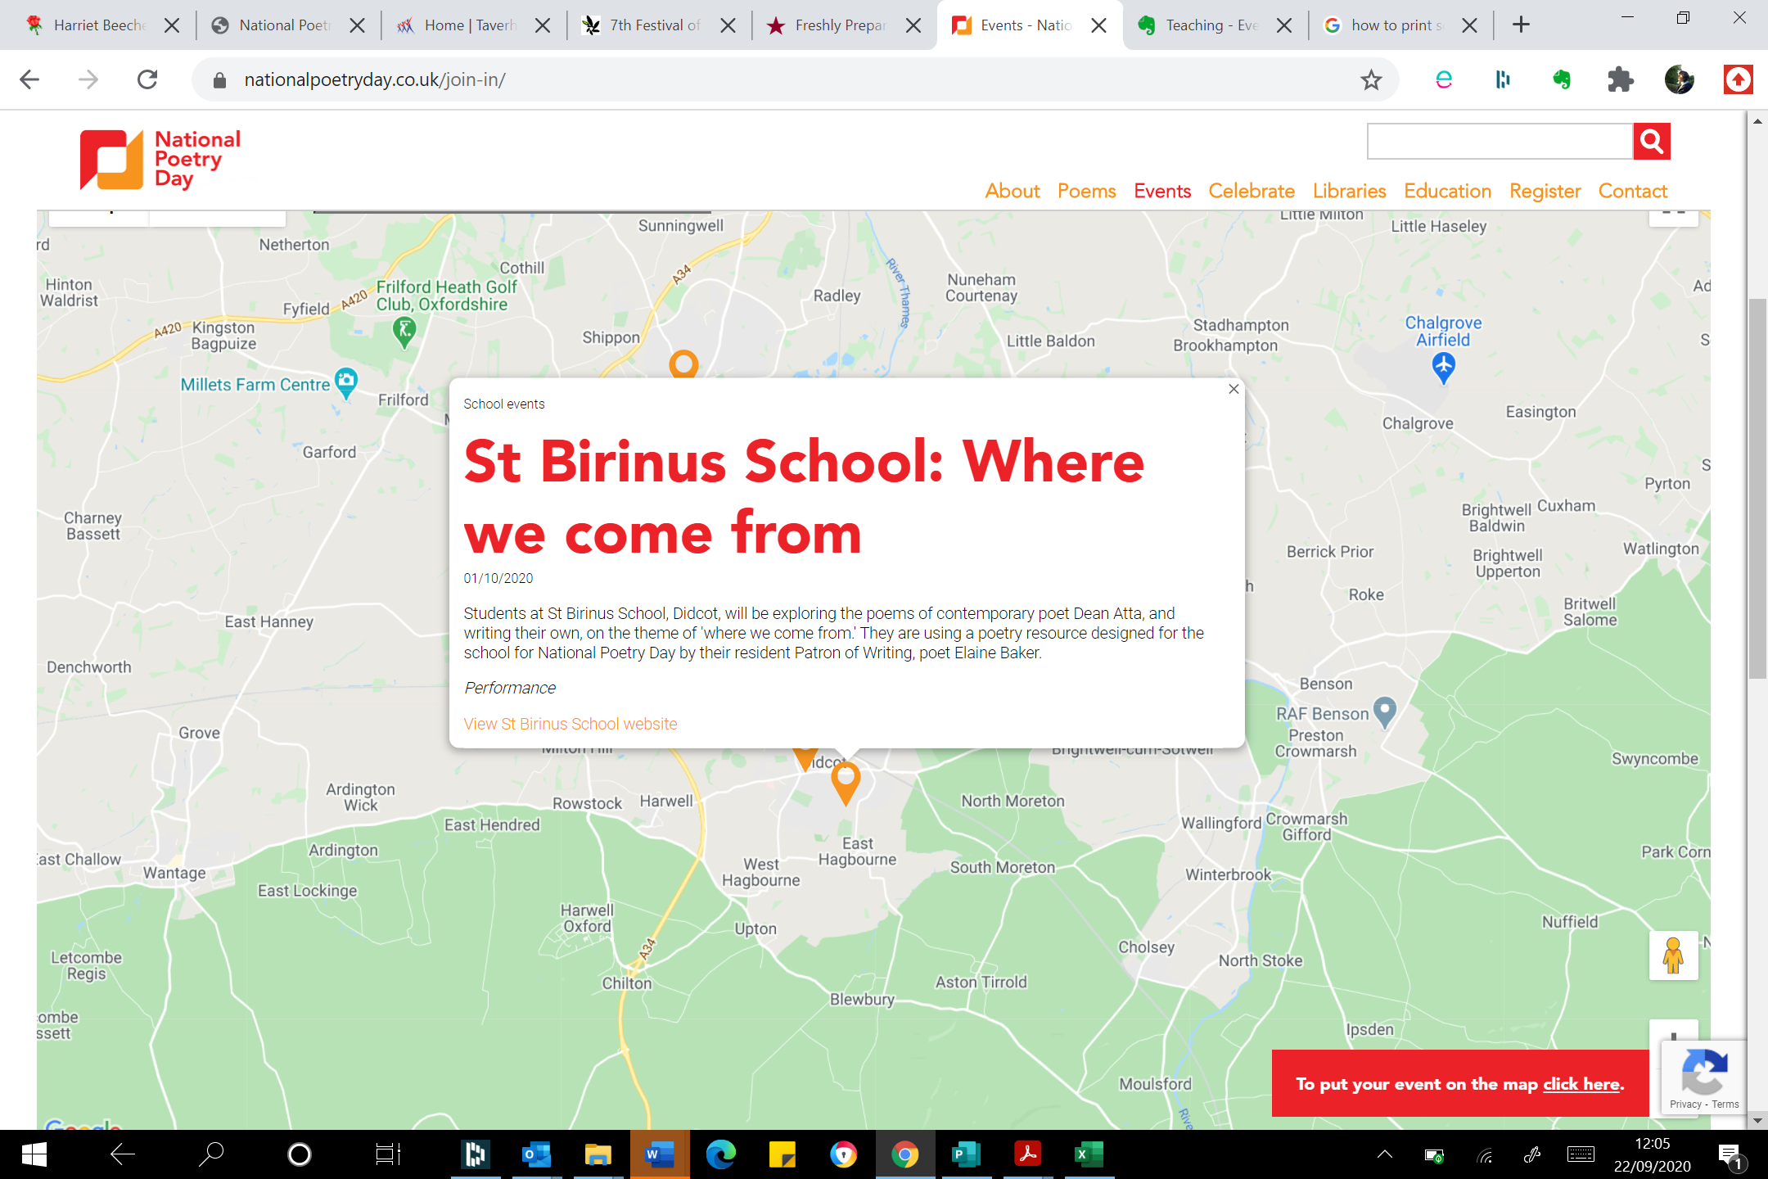The height and width of the screenshot is (1179, 1768).
Task: Reload the page with refresh icon
Action: click(147, 79)
